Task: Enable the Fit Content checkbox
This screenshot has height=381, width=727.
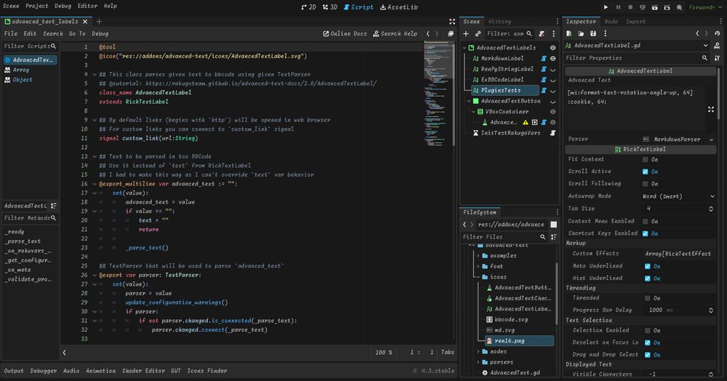Action: (x=645, y=159)
